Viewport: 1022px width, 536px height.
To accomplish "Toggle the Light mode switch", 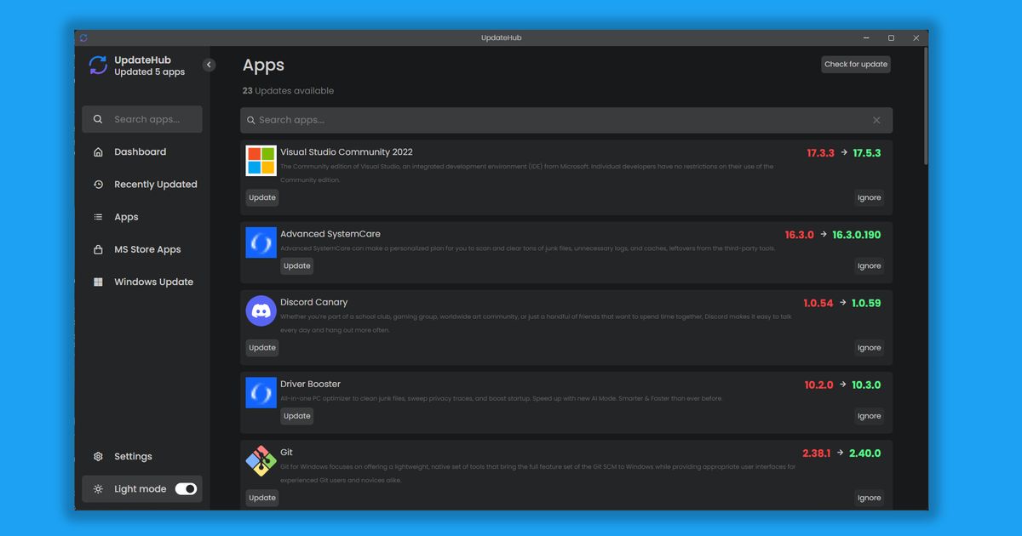I will click(x=186, y=488).
